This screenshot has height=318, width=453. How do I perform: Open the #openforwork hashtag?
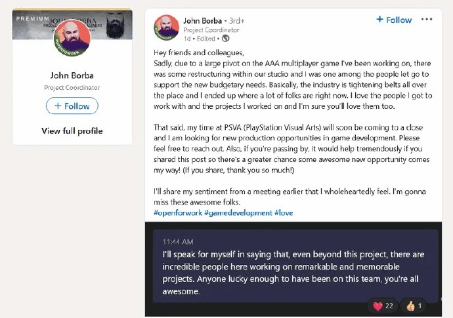pos(178,213)
